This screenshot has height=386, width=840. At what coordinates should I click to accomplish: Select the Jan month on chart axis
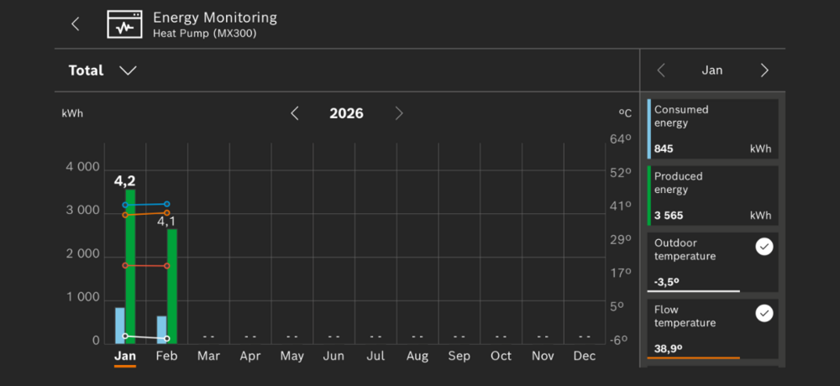tap(125, 356)
